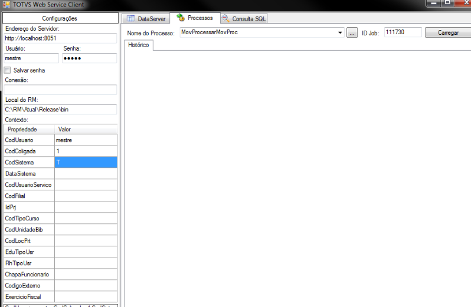The image size is (471, 307).
Task: Click the CodLocPrt property name
Action: [x=18, y=241]
